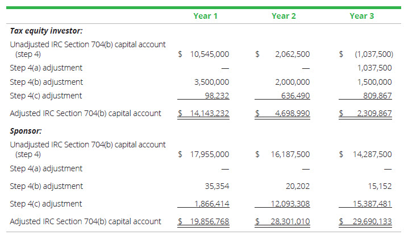The height and width of the screenshot is (239, 404).
Task: Click the 19,856,768 sponsor adjusted total
Action: coord(208,221)
